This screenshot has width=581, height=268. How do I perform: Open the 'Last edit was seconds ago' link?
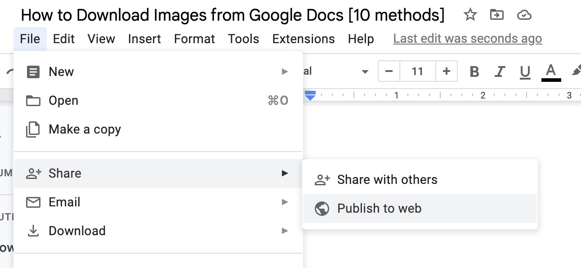[x=467, y=39]
